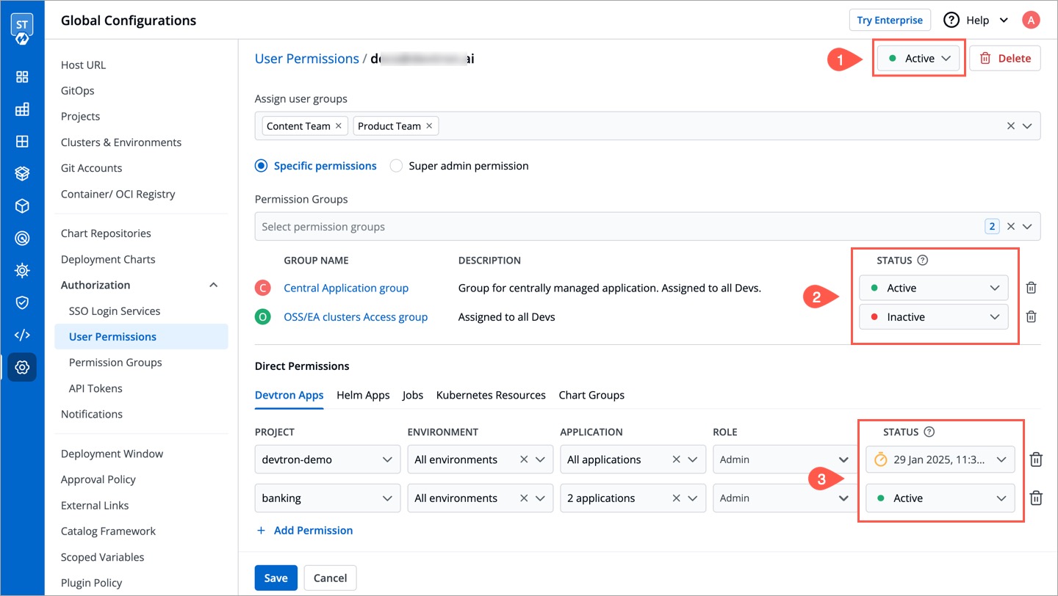Open OSS/EA group Inactive status dropdown
The height and width of the screenshot is (596, 1058).
point(934,317)
